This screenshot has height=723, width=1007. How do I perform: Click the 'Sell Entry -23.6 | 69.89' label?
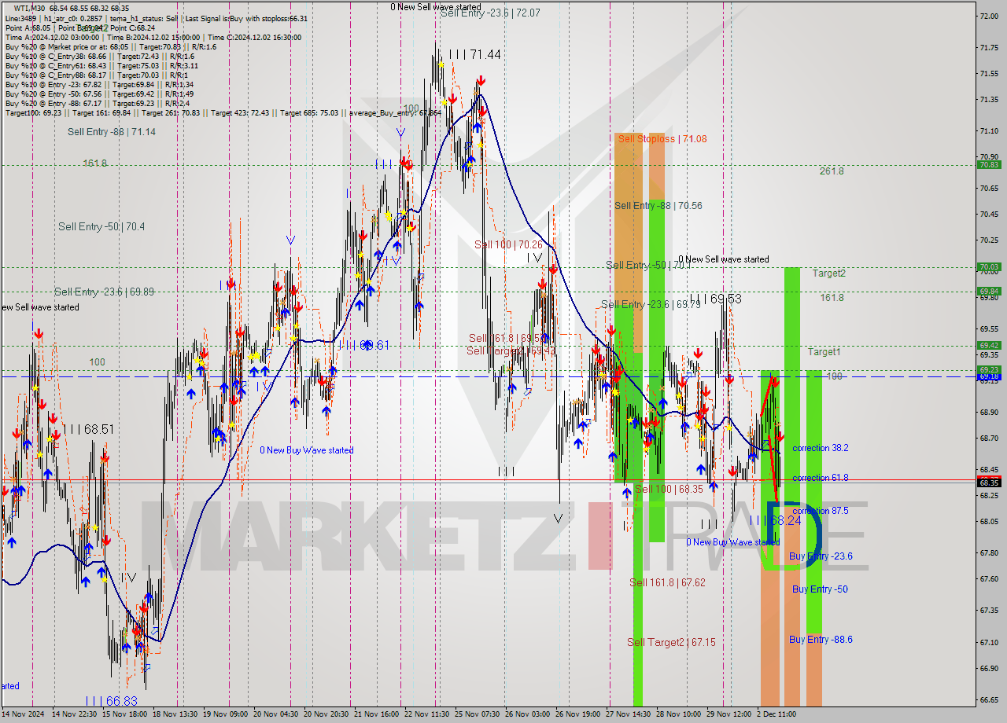point(104,292)
